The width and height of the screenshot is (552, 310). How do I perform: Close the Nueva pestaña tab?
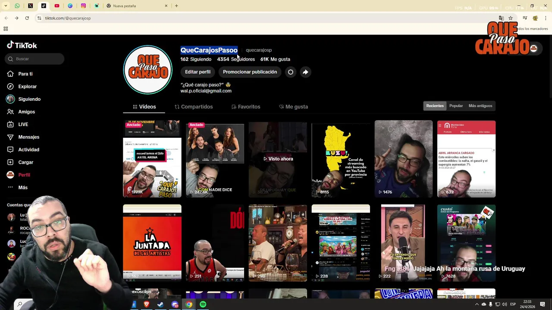tap(166, 6)
